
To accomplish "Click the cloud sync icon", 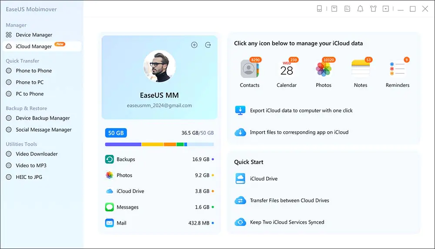I will tap(240, 222).
